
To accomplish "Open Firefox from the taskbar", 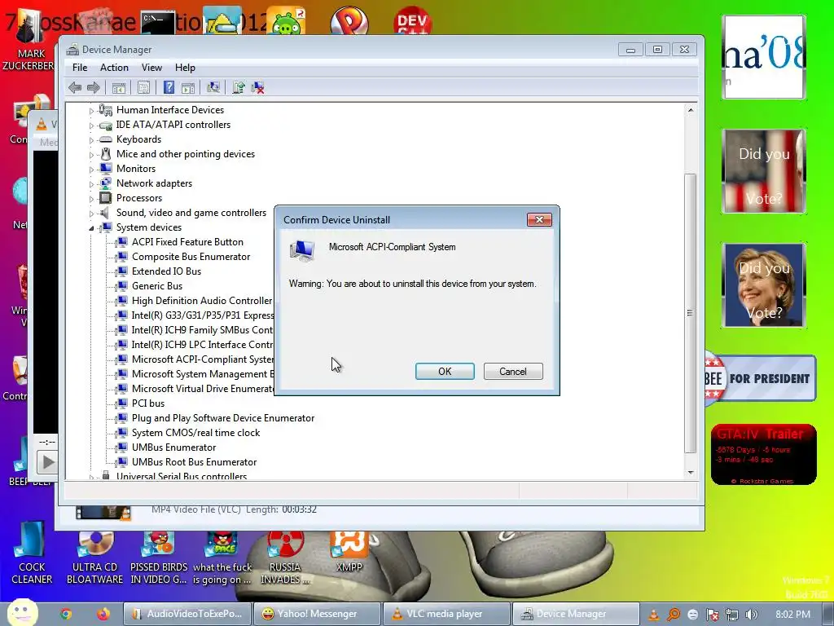I will tap(103, 615).
